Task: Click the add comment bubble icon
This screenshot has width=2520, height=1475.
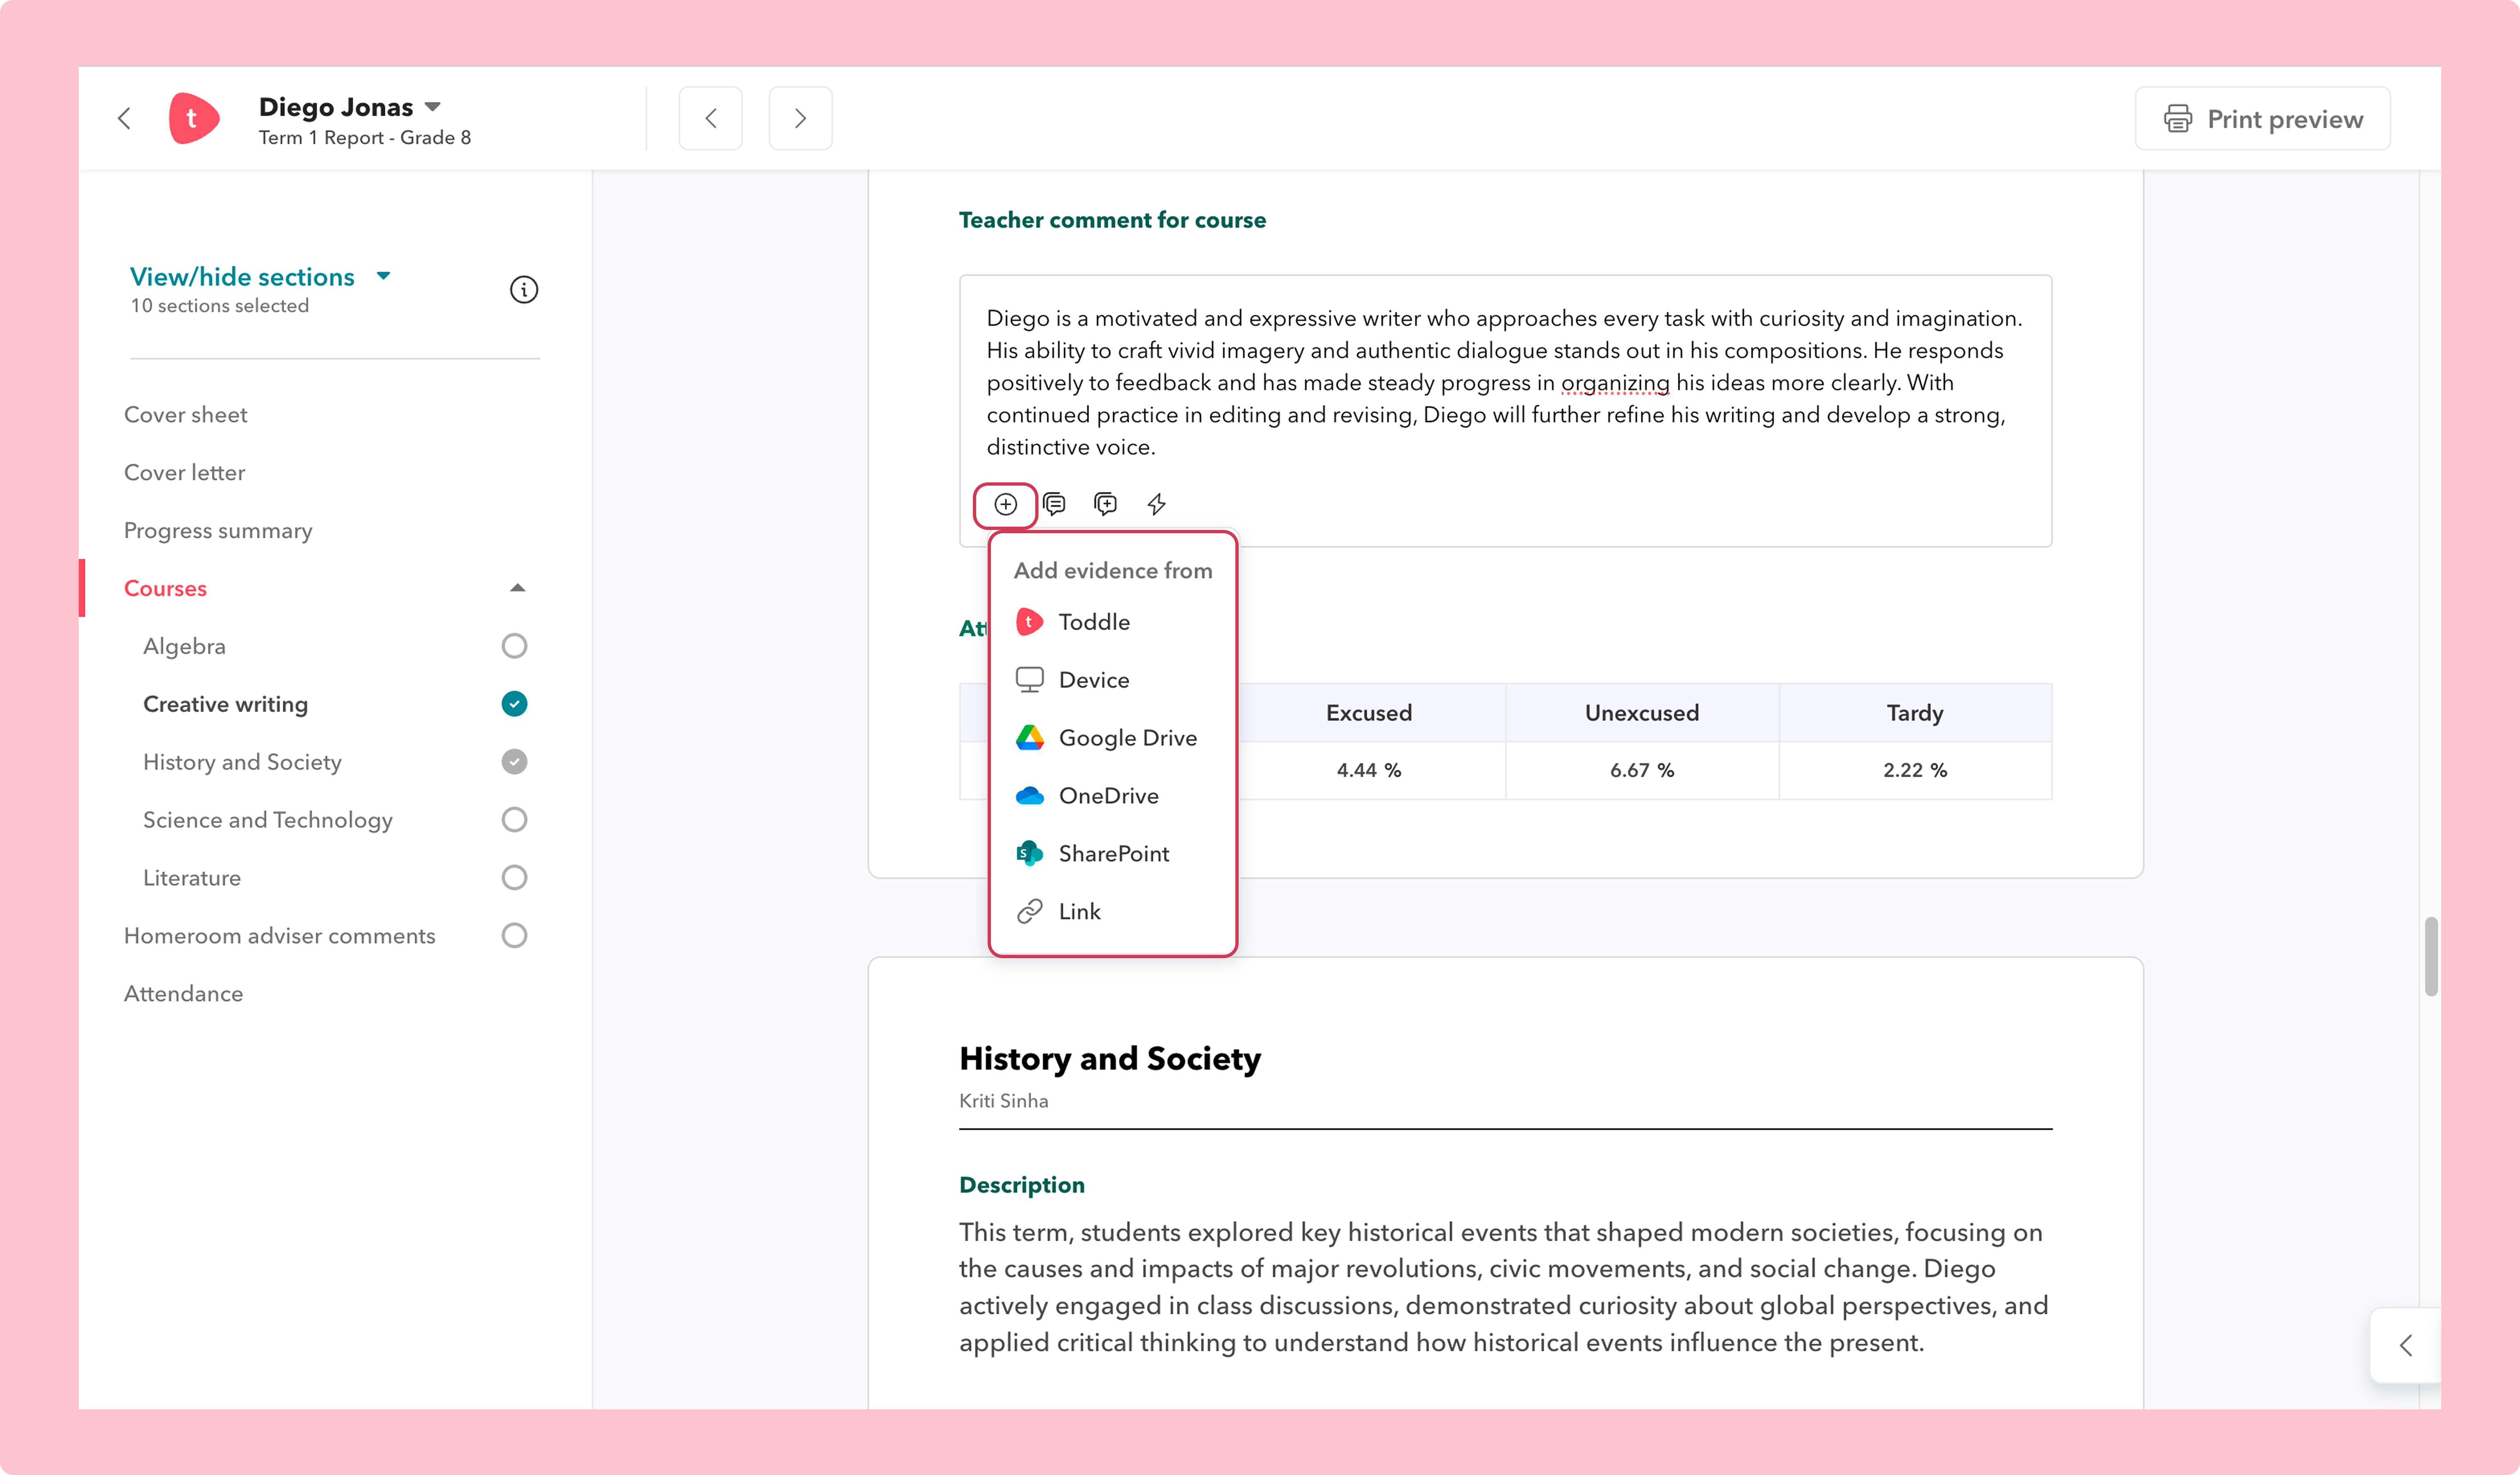Action: 1105,504
